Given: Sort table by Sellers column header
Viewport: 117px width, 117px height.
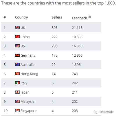Looking at the screenshot, I should (x=57, y=17).
